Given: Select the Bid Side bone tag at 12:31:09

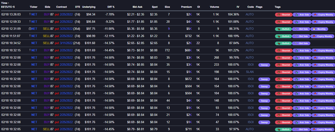Looking at the screenshot, I should 301,29.
